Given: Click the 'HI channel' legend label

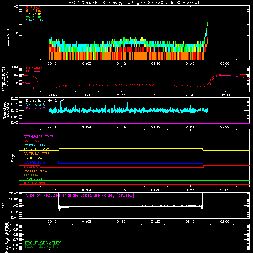Looking at the screenshot, I should click(x=34, y=71).
